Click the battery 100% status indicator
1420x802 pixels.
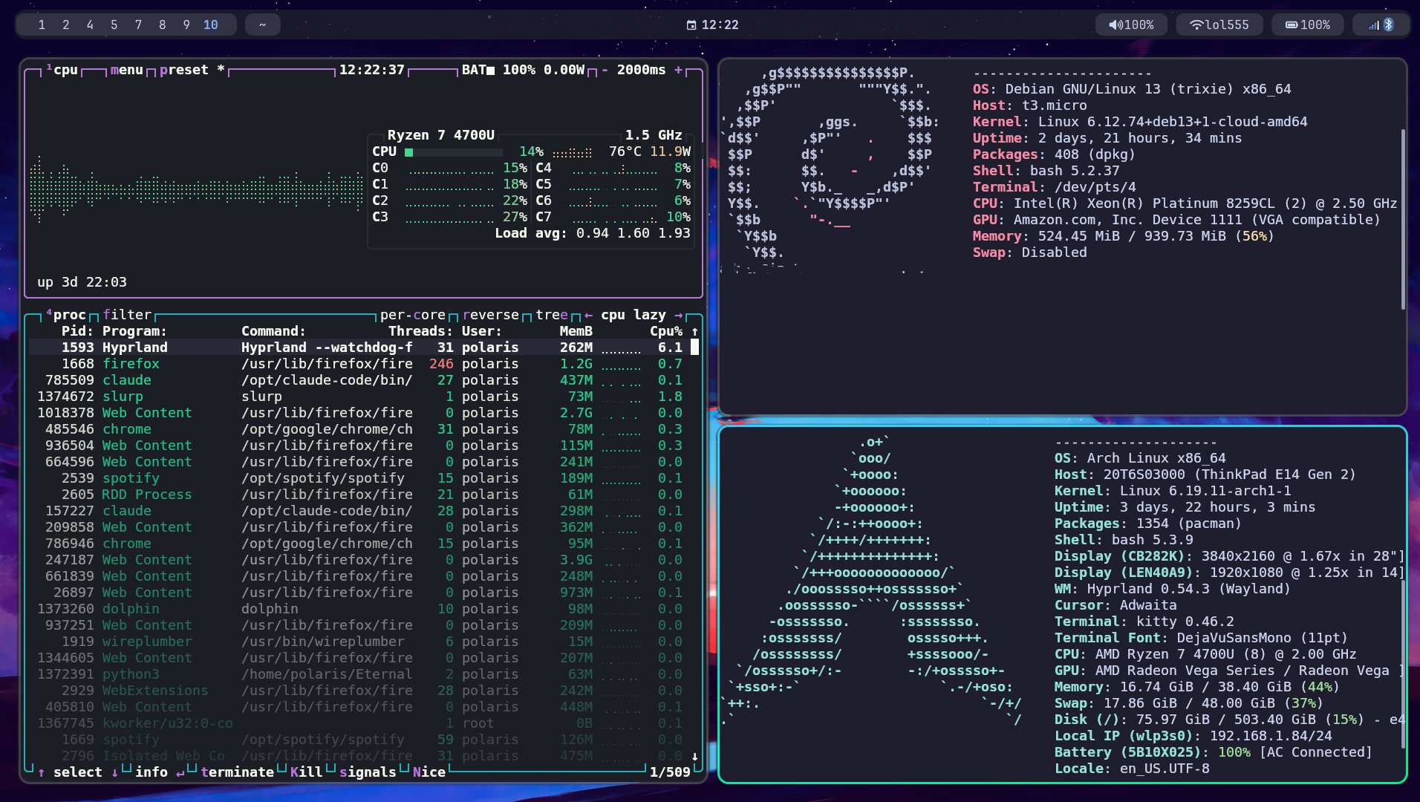[1307, 25]
